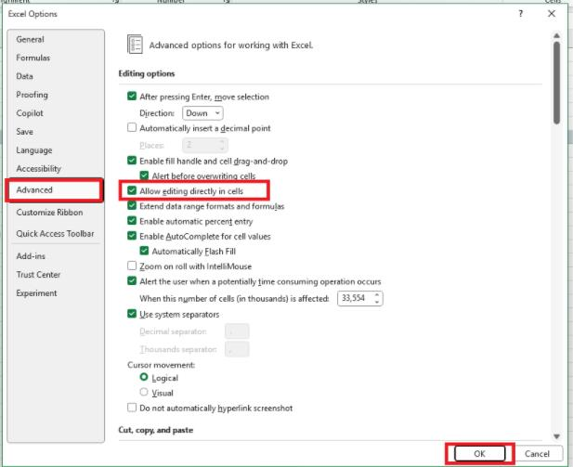Click the number of cells field 33,554
Screen dimensions: 573x467
(x=355, y=298)
